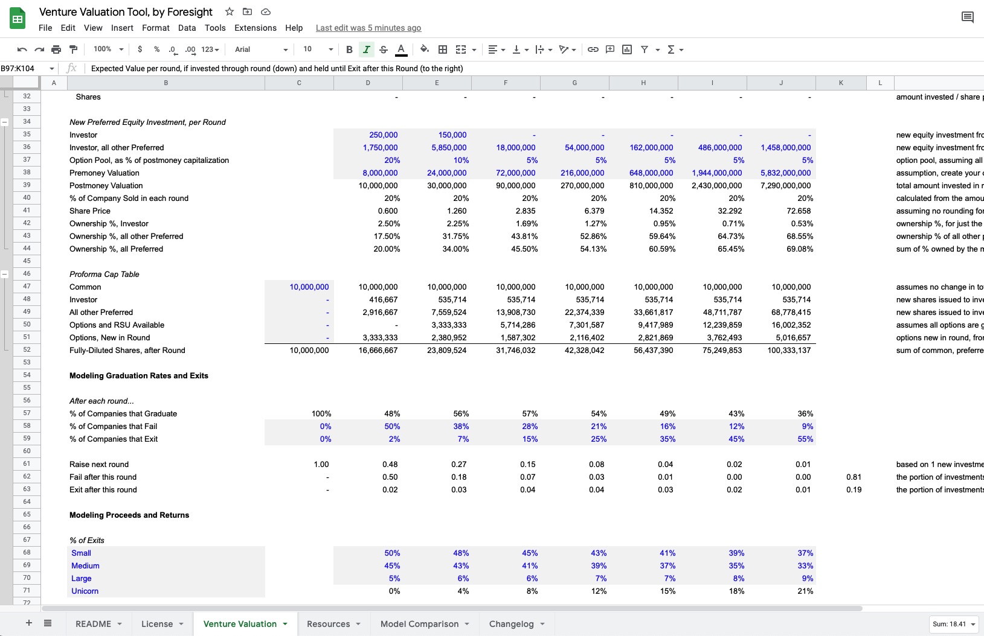Collapse row group at row 34
This screenshot has width=984, height=636.
pos(5,122)
